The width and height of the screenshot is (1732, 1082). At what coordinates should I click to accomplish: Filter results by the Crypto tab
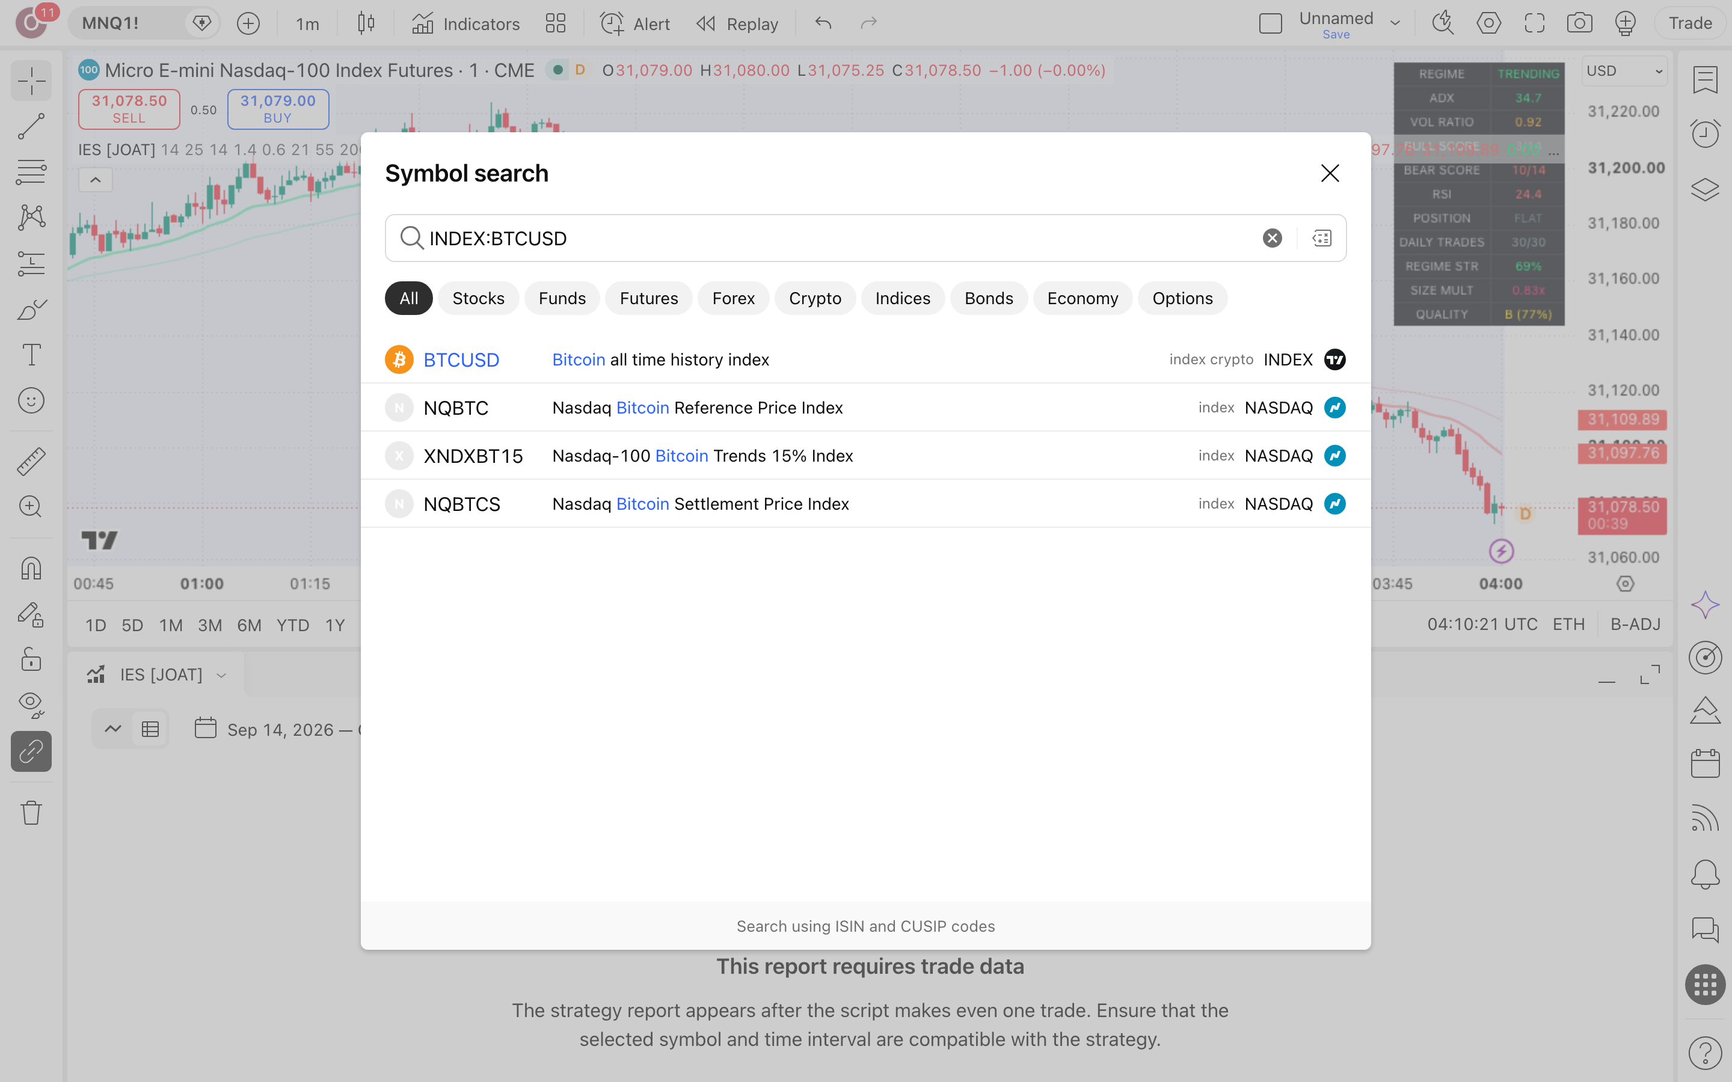[x=814, y=298]
